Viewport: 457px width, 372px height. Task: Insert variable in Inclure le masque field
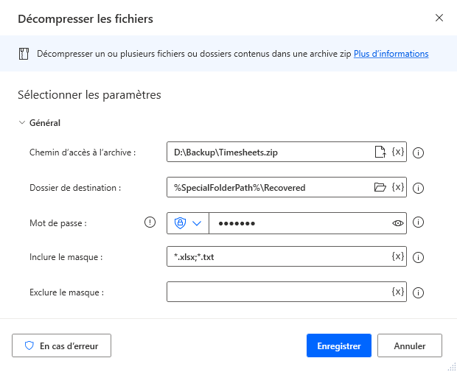click(x=398, y=256)
